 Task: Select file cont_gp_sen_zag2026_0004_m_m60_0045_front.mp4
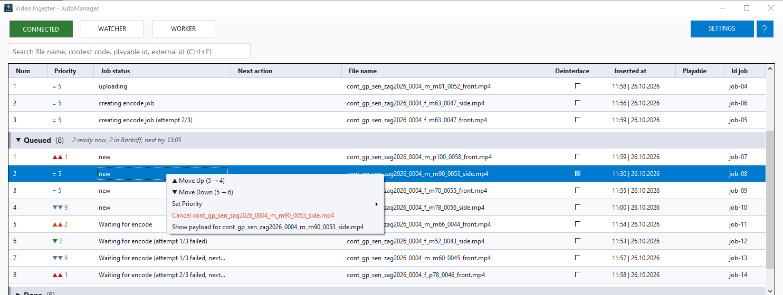pyautogui.click(x=418, y=258)
